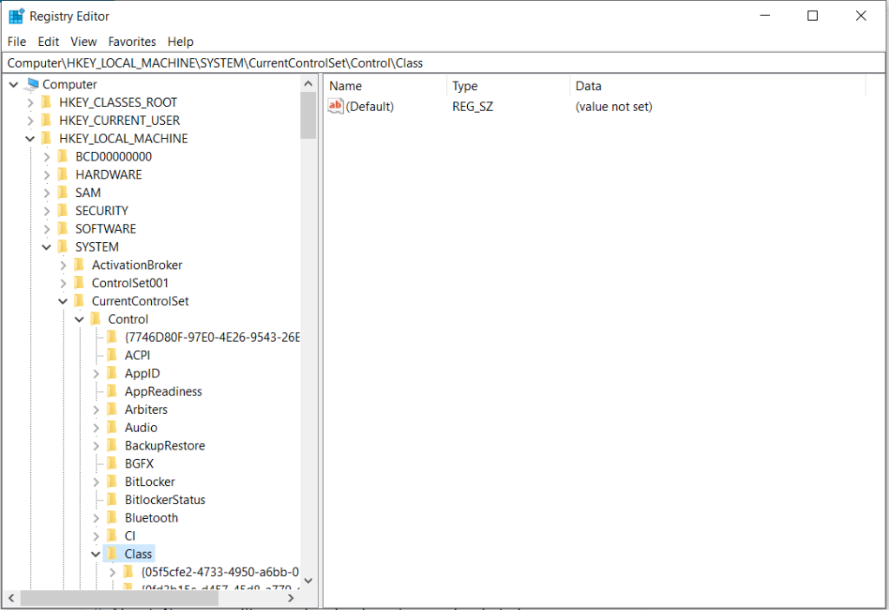Collapse HKEY_LOCAL_MACHINE arrow
Screen dimensions: 889x610
point(30,139)
